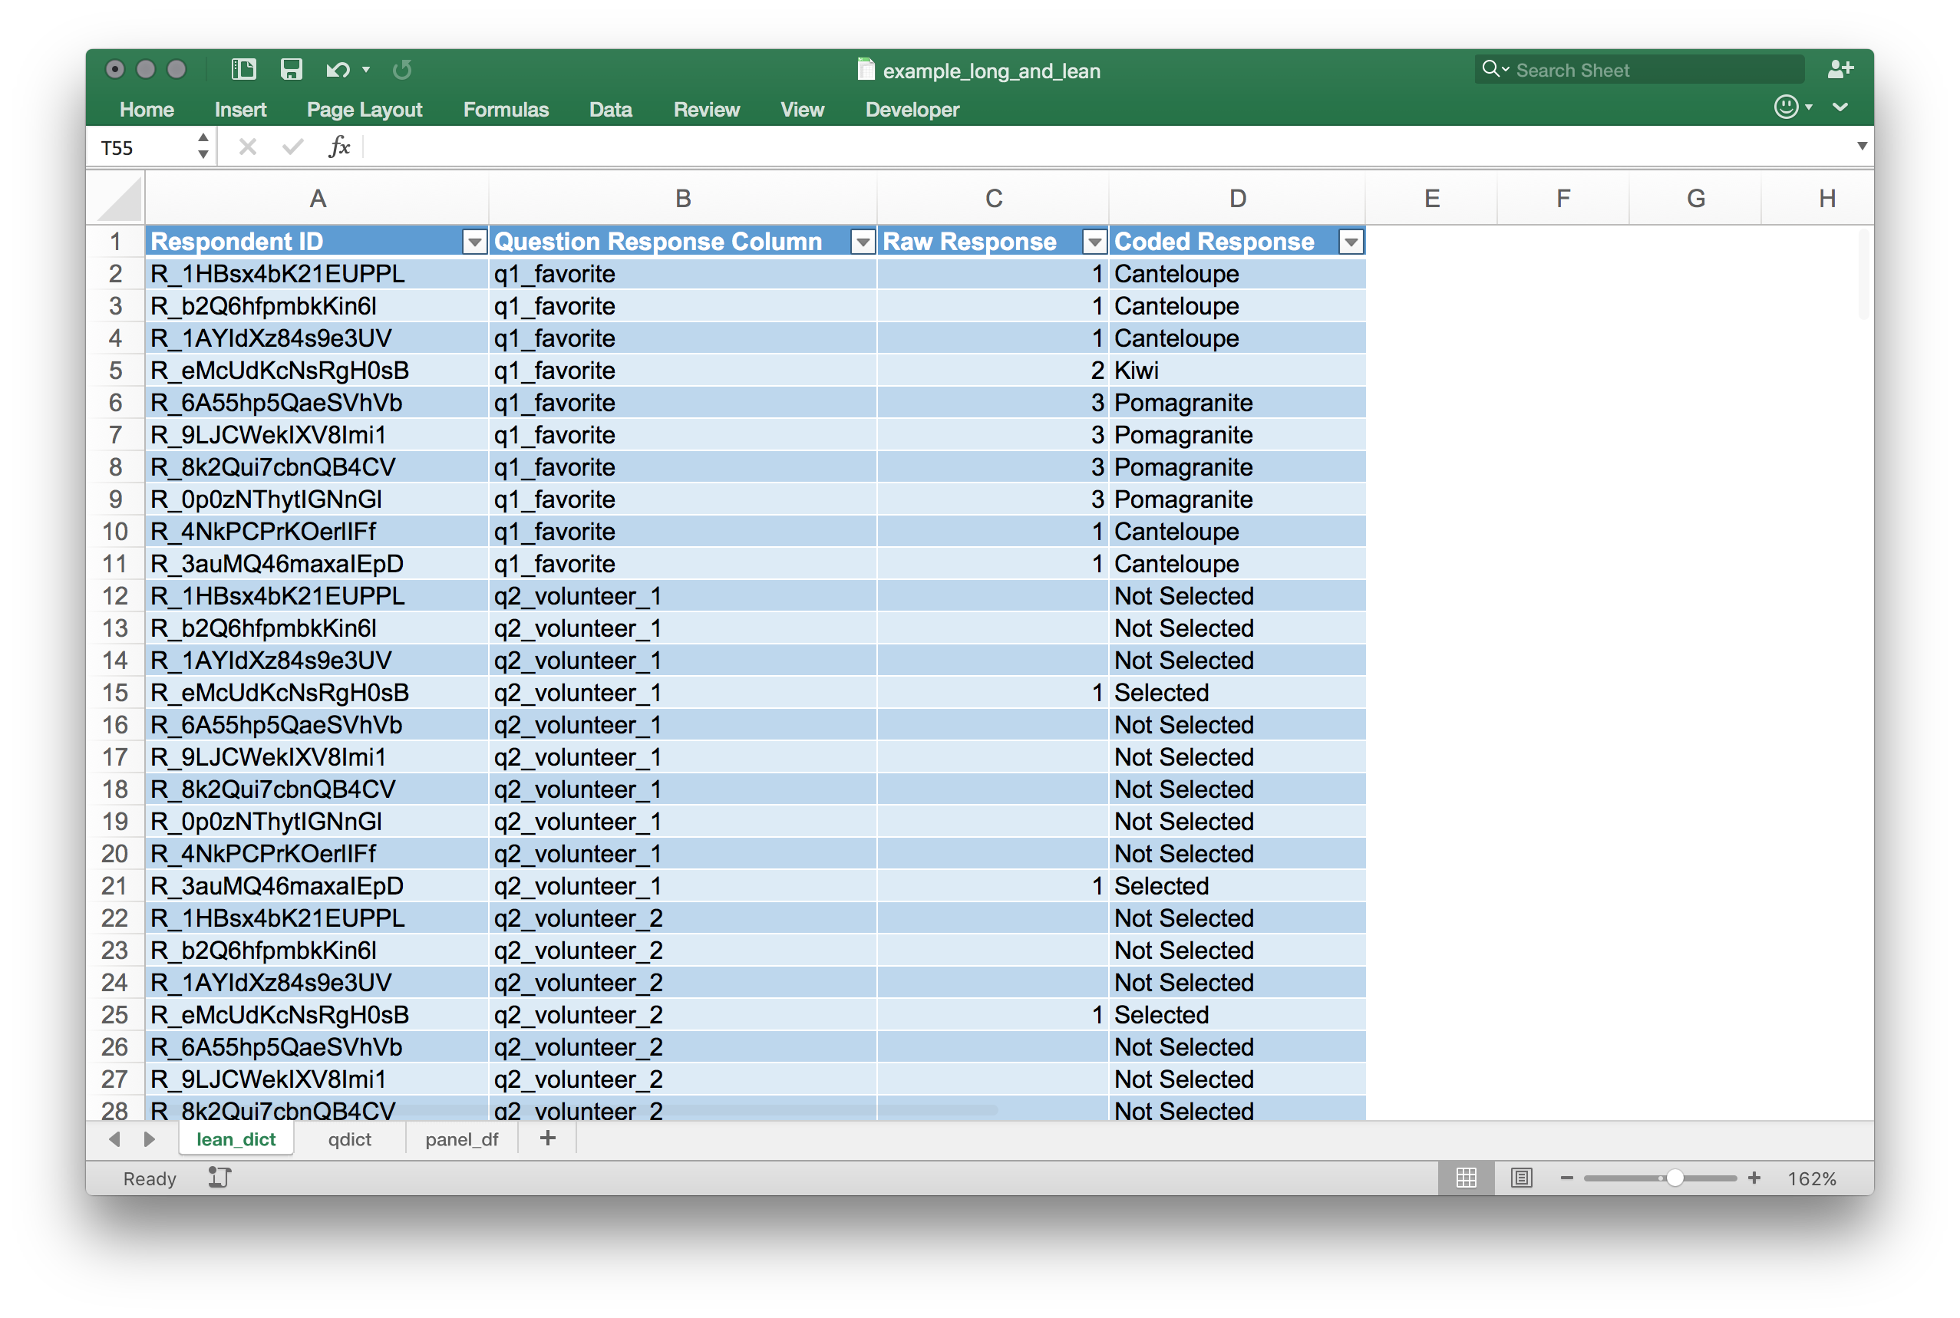Save the workbook

pyautogui.click(x=291, y=69)
